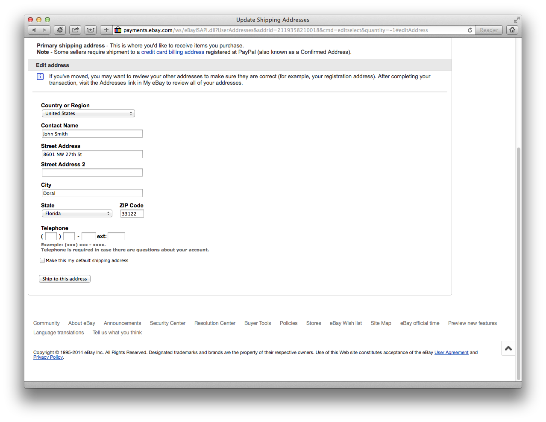546x422 pixels.
Task: Open the Privacy Policy link
Action: pyautogui.click(x=48, y=357)
